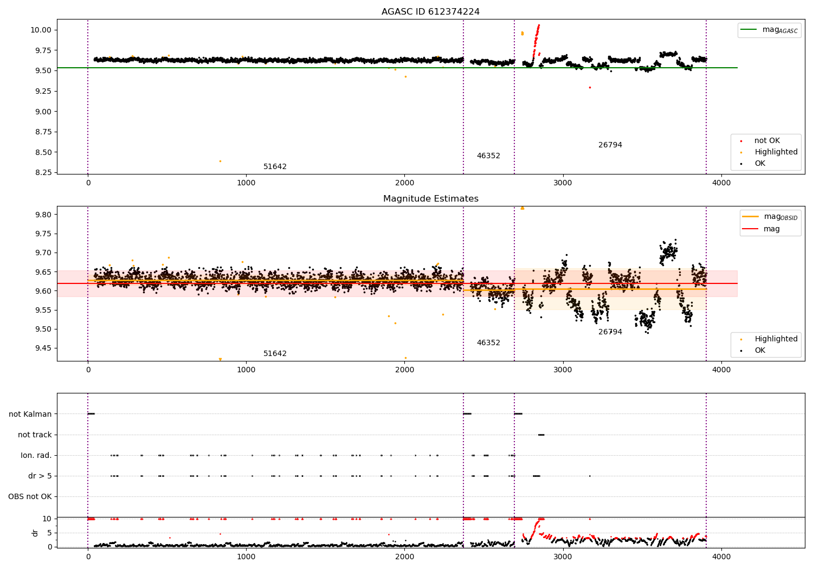Screen dimensions: 813x569
Task: Click the 10.00 y-axis tick of top plot
Action: (41, 30)
